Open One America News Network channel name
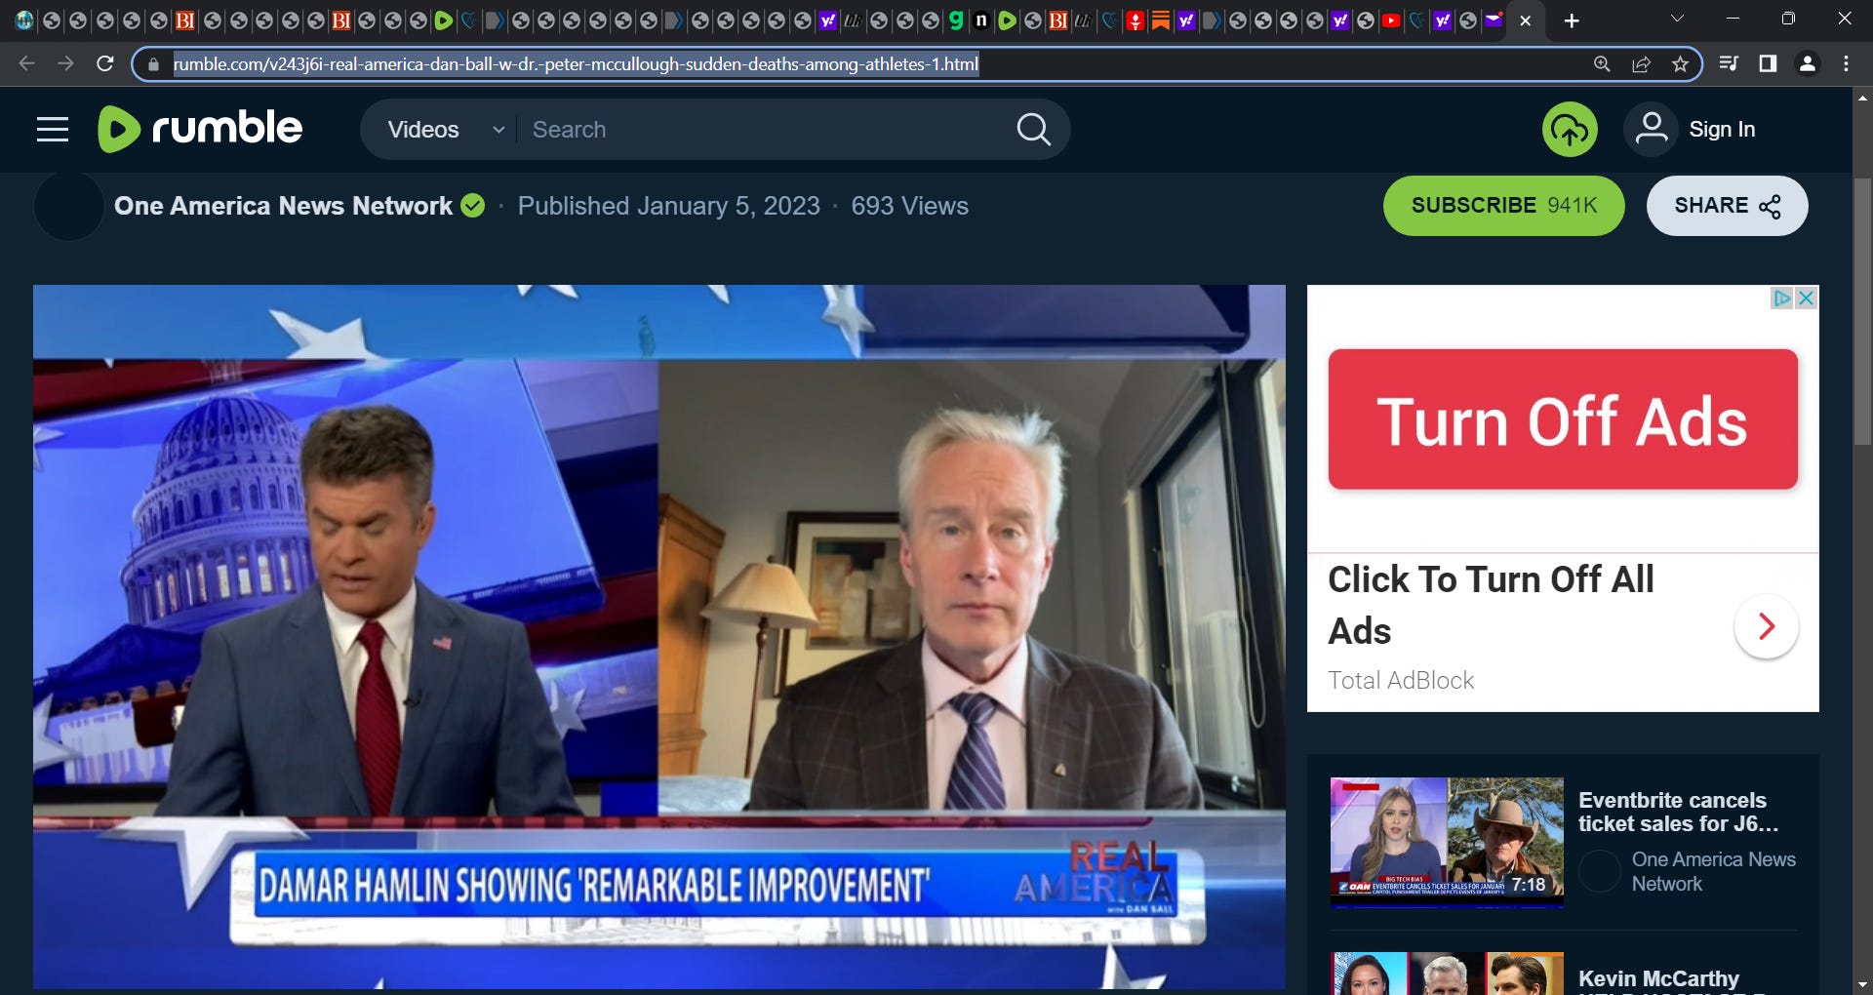 [x=283, y=206]
